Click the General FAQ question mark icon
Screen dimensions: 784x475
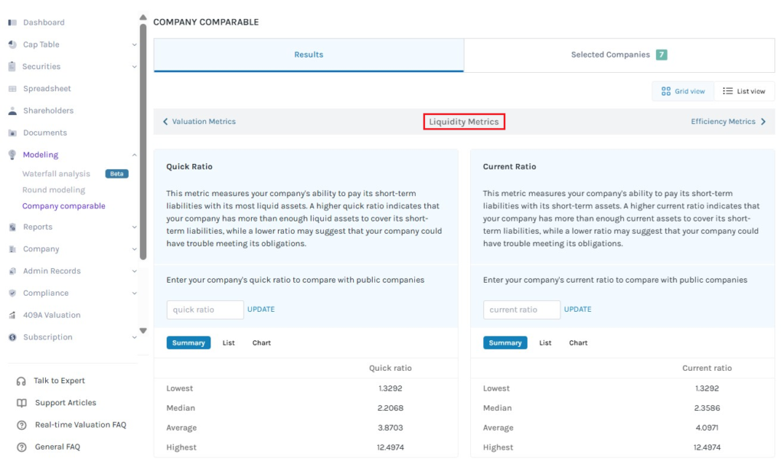pyautogui.click(x=21, y=447)
